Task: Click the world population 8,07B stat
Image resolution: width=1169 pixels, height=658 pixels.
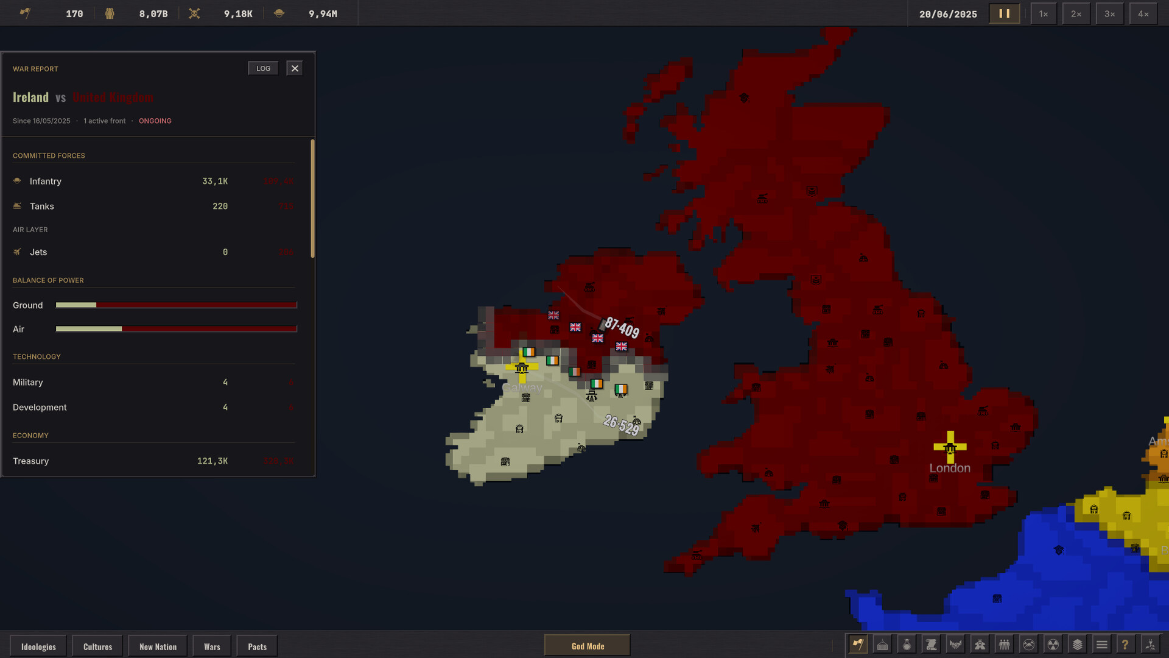Action: [153, 13]
